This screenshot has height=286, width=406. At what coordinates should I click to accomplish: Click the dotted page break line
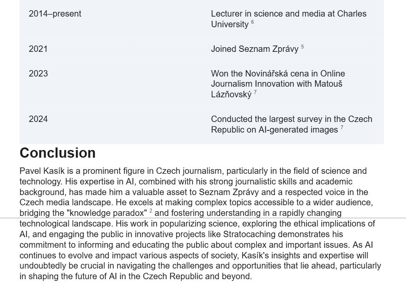coord(203,218)
